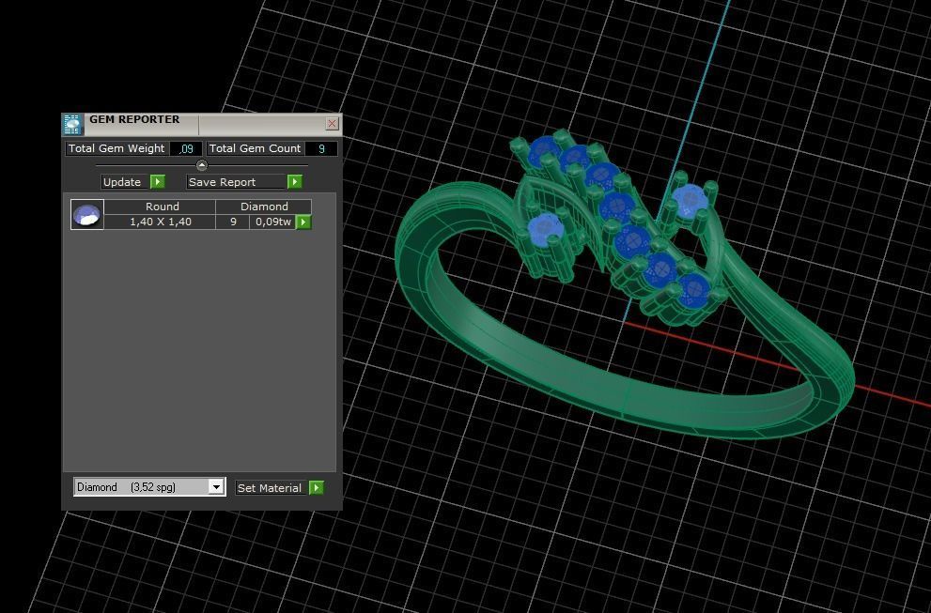
Task: Click the Set Material label
Action: (272, 488)
